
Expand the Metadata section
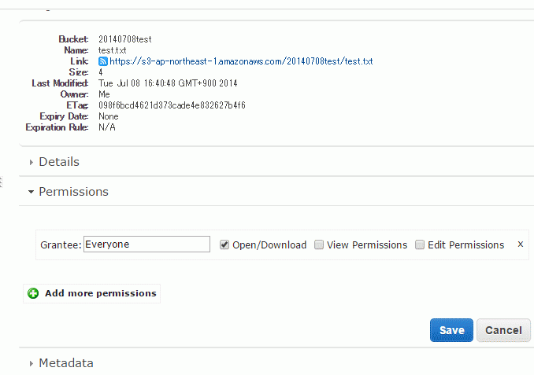tap(66, 363)
